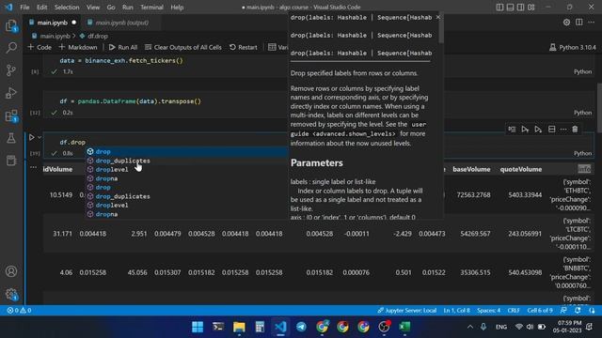
Task: Change CRLF end of line setting
Action: pos(514,311)
